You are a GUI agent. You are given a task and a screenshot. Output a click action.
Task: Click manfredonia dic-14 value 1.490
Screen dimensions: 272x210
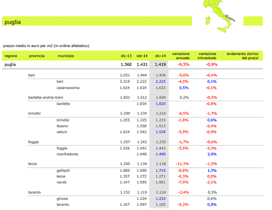coord(161,154)
